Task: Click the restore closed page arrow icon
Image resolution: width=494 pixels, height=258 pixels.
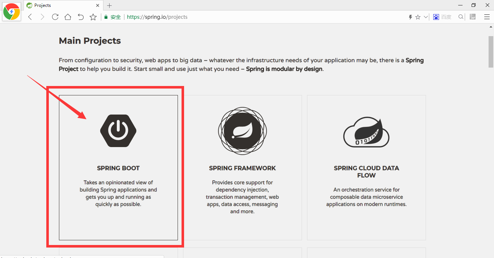Action: [80, 17]
